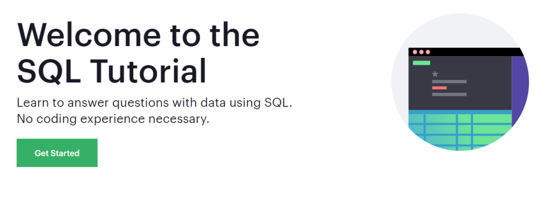Click the green label bar in dark editor
Image resolution: width=544 pixels, height=203 pixels.
tap(421, 63)
